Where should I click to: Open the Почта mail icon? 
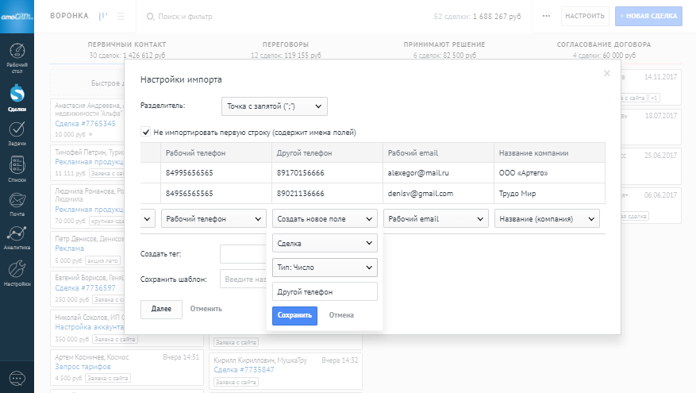pyautogui.click(x=17, y=204)
